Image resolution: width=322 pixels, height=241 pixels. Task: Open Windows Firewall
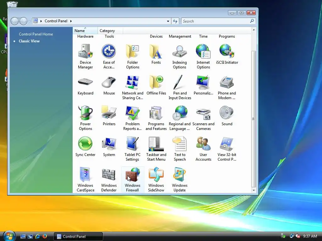pyautogui.click(x=132, y=179)
